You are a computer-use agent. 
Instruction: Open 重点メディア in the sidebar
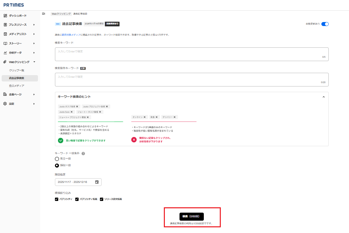(17, 86)
